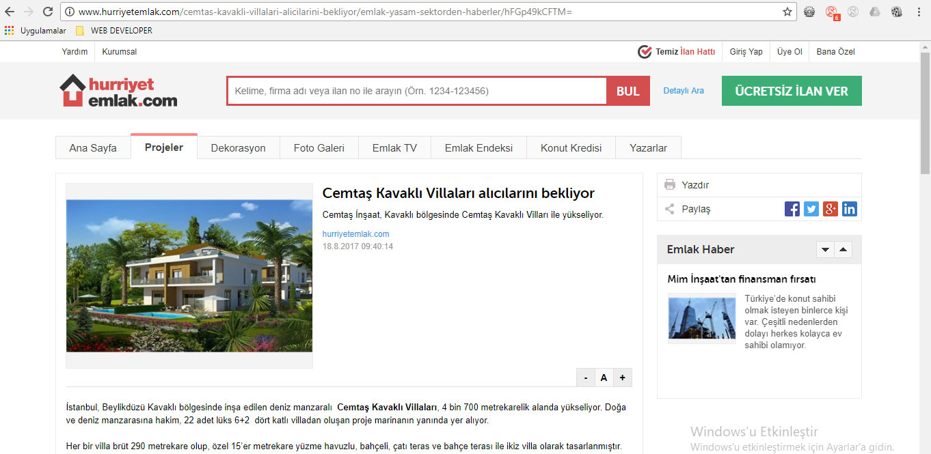The height and width of the screenshot is (454, 931).
Task: Reload the current page
Action: (x=48, y=12)
